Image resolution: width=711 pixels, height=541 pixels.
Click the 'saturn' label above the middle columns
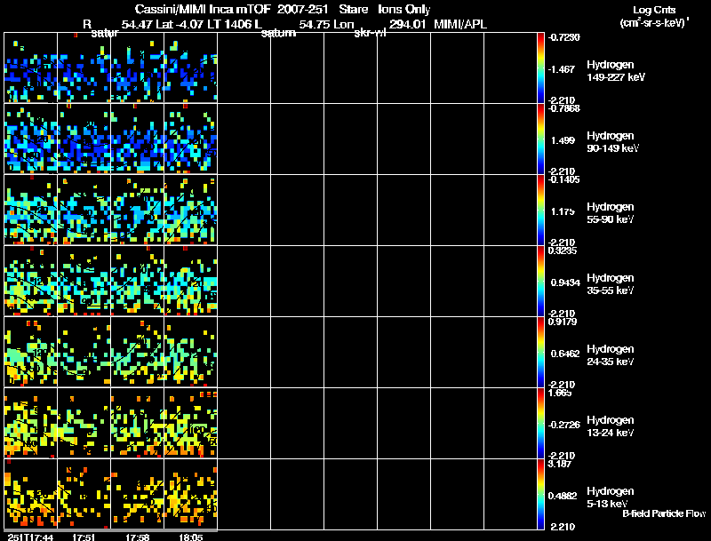pyautogui.click(x=278, y=33)
